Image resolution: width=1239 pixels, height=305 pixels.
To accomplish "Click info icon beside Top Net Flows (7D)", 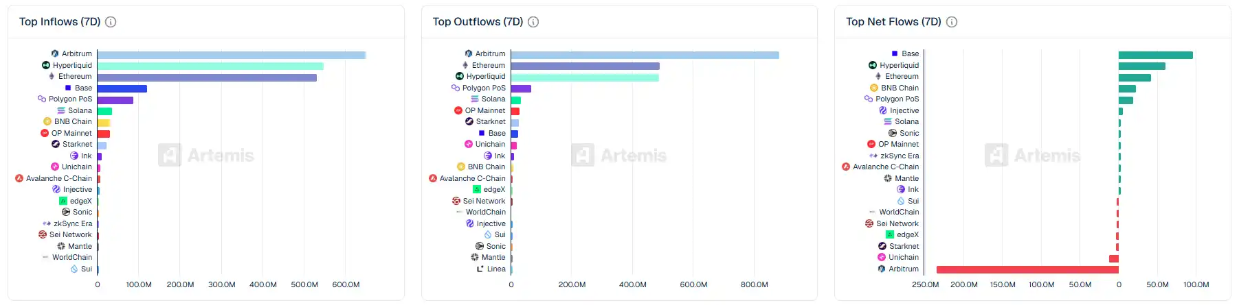I will pos(952,22).
